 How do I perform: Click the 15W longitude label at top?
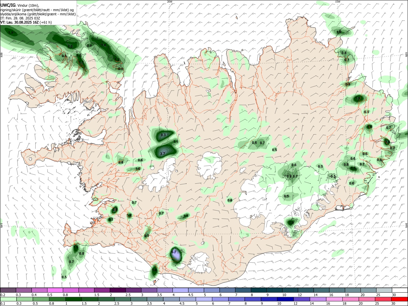pos(338,2)
